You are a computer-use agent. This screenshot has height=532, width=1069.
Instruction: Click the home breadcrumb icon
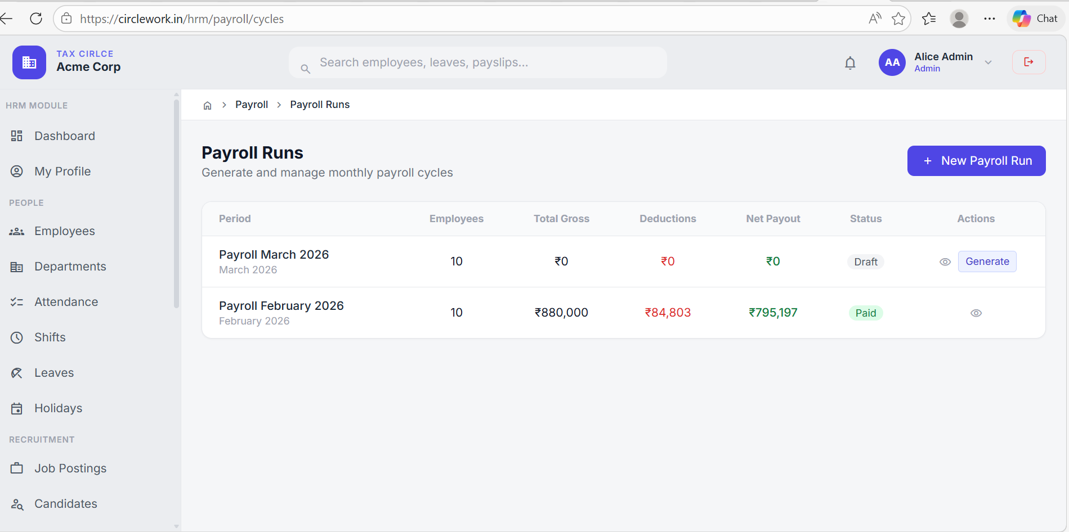[207, 105]
